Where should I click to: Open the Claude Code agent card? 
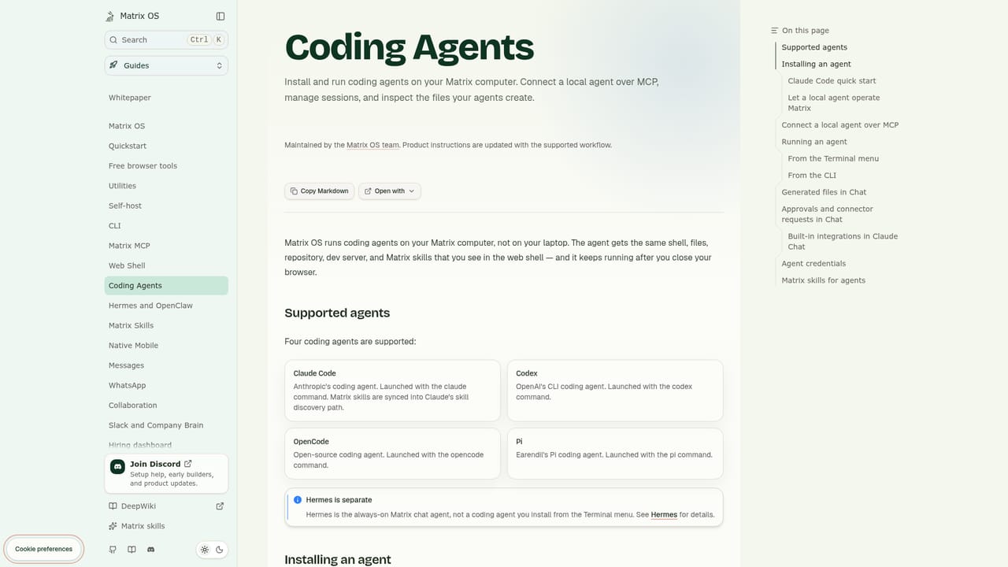[392, 391]
